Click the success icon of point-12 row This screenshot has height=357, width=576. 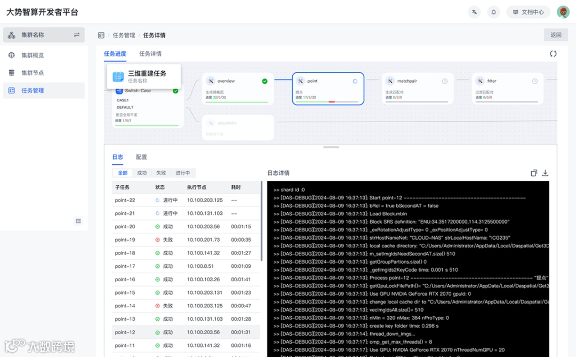(157, 332)
